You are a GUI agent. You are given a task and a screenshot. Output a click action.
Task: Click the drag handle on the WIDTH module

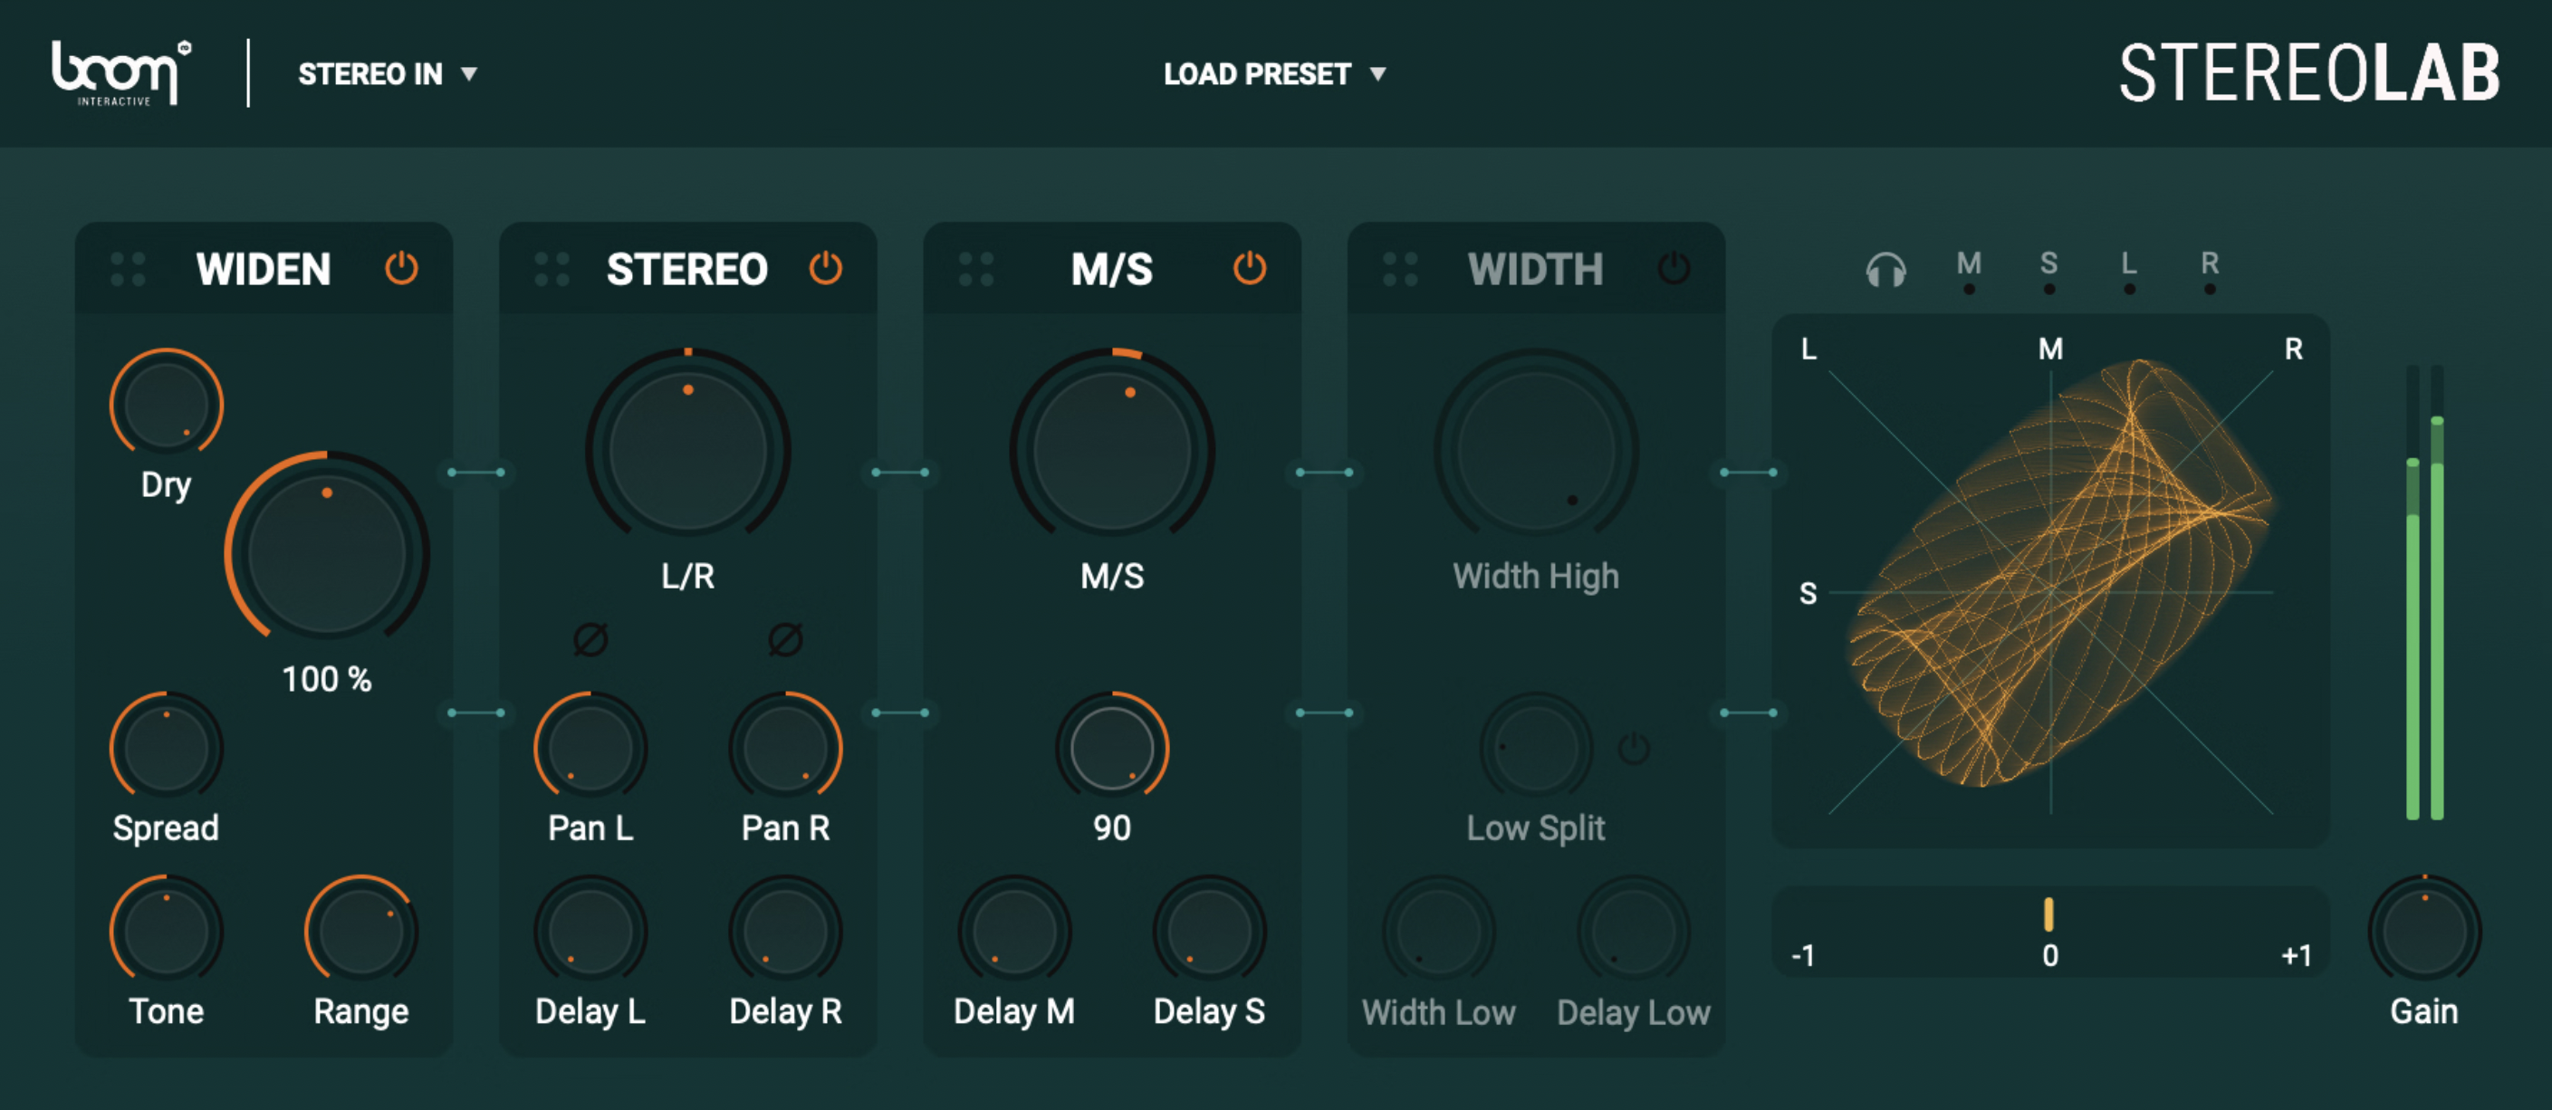tap(1402, 268)
